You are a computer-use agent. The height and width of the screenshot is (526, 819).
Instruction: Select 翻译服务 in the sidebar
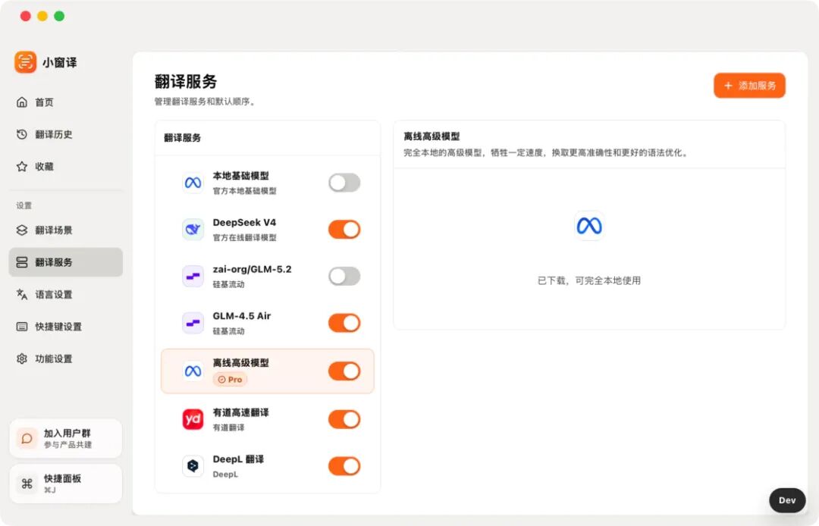[x=66, y=262]
